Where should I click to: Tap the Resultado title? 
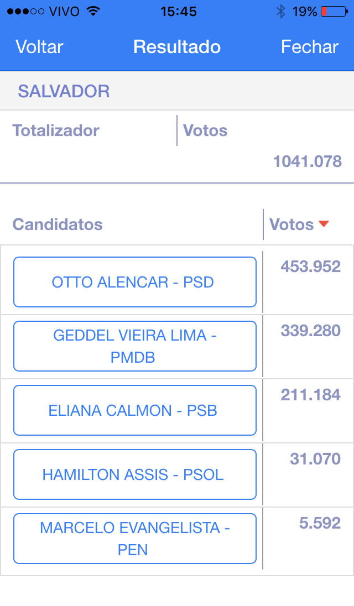point(177,47)
